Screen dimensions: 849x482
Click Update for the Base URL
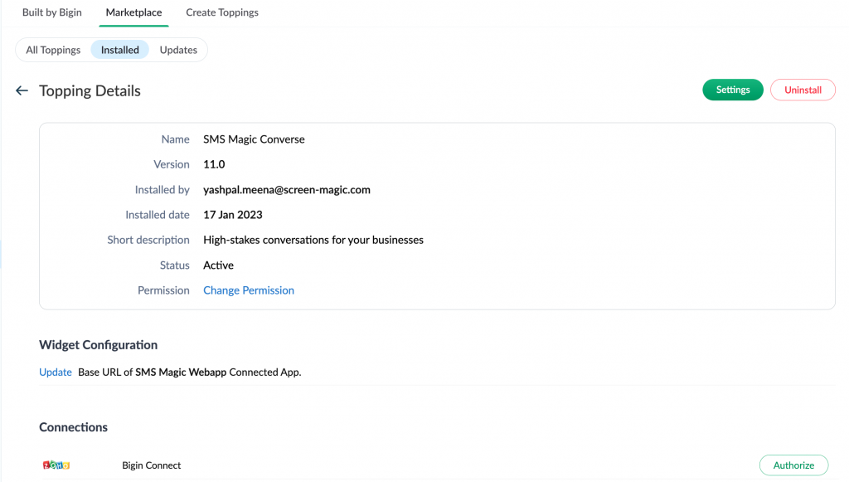tap(56, 372)
